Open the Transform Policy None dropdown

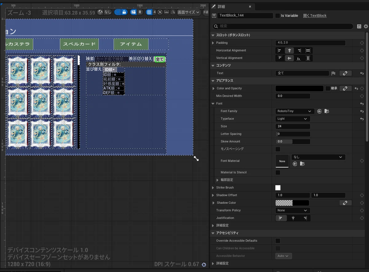tap(293, 211)
